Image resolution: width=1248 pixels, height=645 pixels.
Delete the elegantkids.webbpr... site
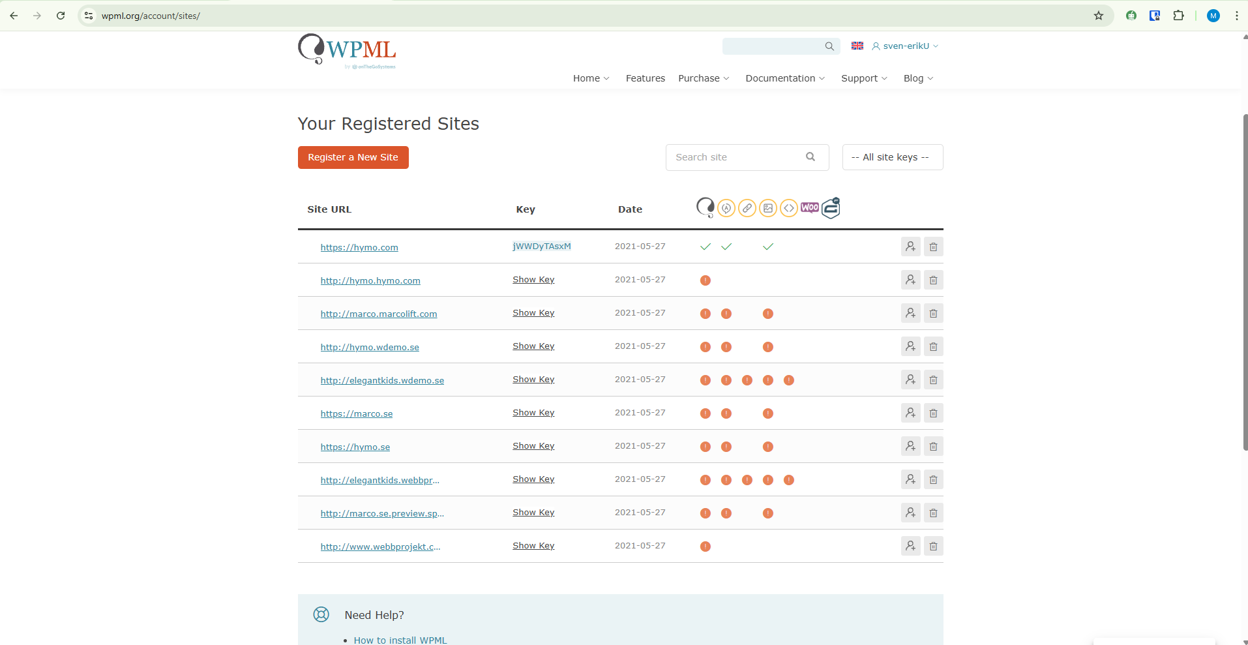point(934,479)
